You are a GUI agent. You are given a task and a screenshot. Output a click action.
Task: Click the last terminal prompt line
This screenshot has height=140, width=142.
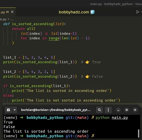pos(49,136)
